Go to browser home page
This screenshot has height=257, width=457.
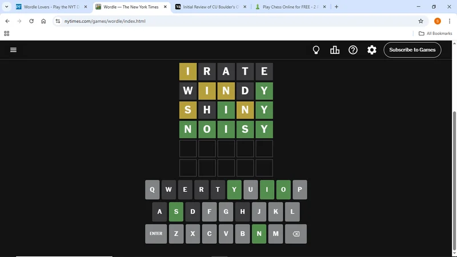43,21
